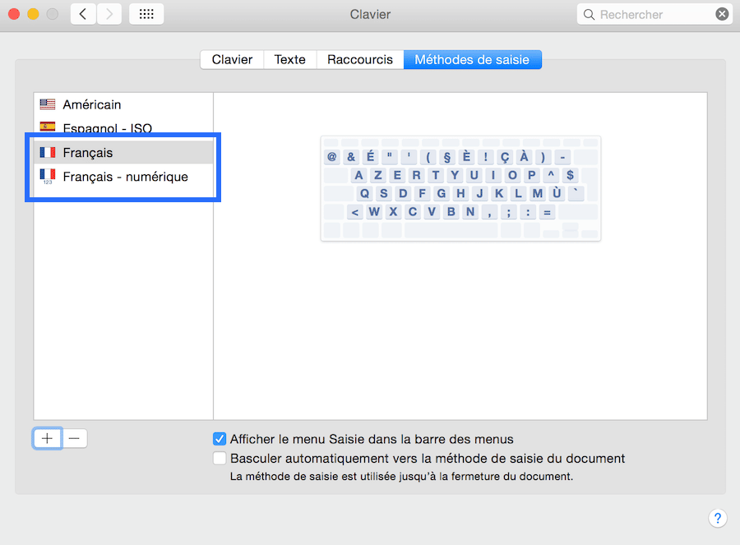Image resolution: width=740 pixels, height=545 pixels.
Task: Click the magnifying glass search icon
Action: [589, 15]
